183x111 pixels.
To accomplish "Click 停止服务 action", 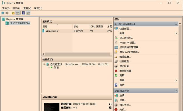I will [x=124, y=66].
